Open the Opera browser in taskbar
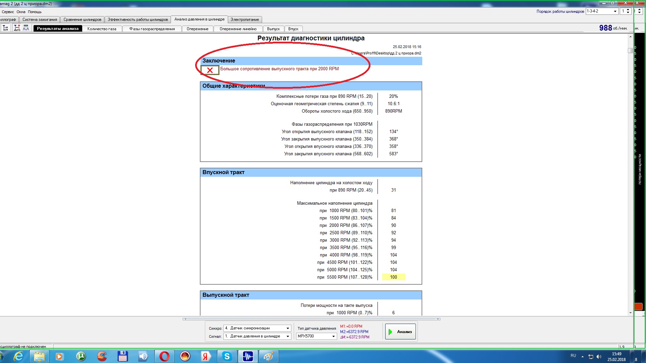Viewport: 646px width, 363px height. [x=164, y=356]
